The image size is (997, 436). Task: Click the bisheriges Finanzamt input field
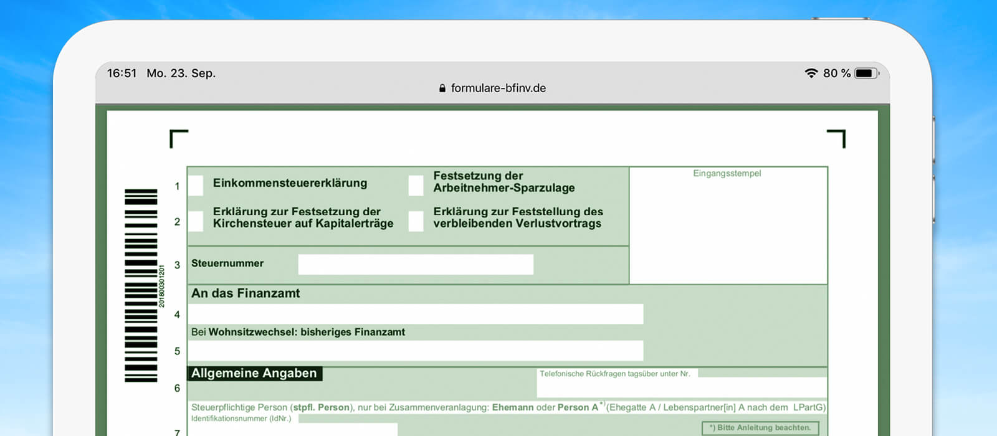point(416,351)
